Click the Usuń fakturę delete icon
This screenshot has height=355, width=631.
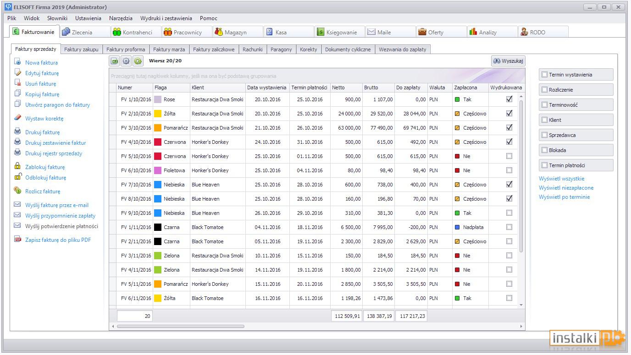coord(17,83)
